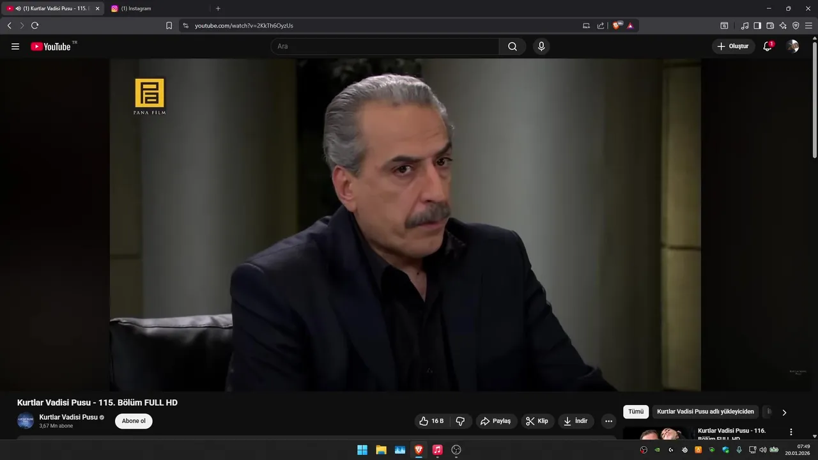The image size is (818, 460).
Task: Download the video with İndir
Action: (576, 421)
